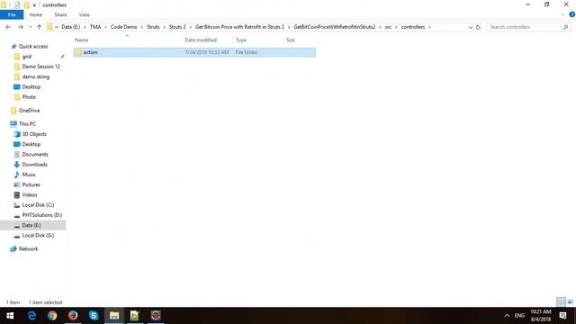Open Network in navigation pane
The height and width of the screenshot is (324, 576).
pyautogui.click(x=28, y=248)
